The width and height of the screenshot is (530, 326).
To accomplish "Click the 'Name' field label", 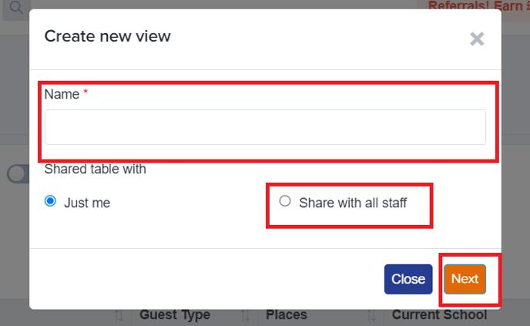I will point(62,94).
